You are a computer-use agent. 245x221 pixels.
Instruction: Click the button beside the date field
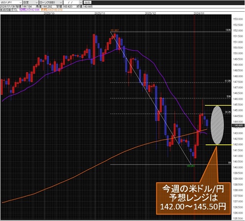(88, 2)
